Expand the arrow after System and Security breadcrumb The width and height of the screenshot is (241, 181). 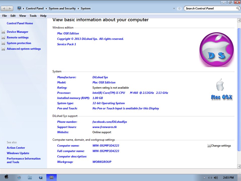(x=78, y=9)
